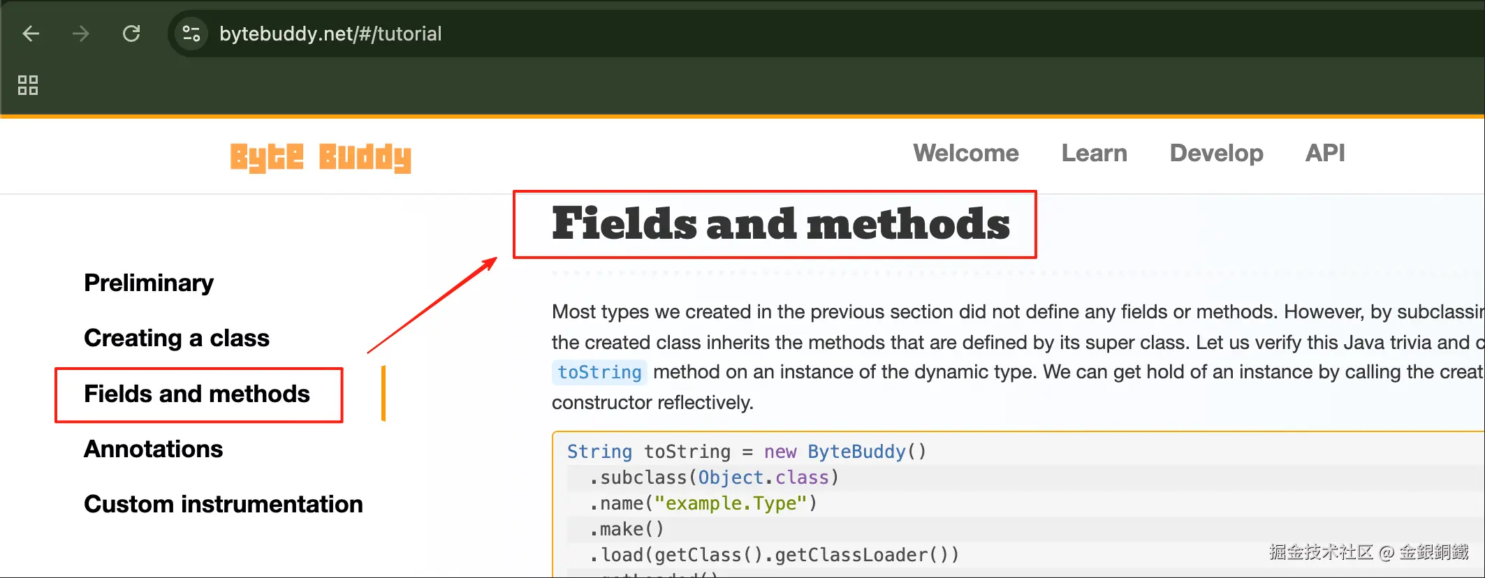Screen dimensions: 1485x578
Task: Open the site information icon beside the URL
Action: click(191, 34)
